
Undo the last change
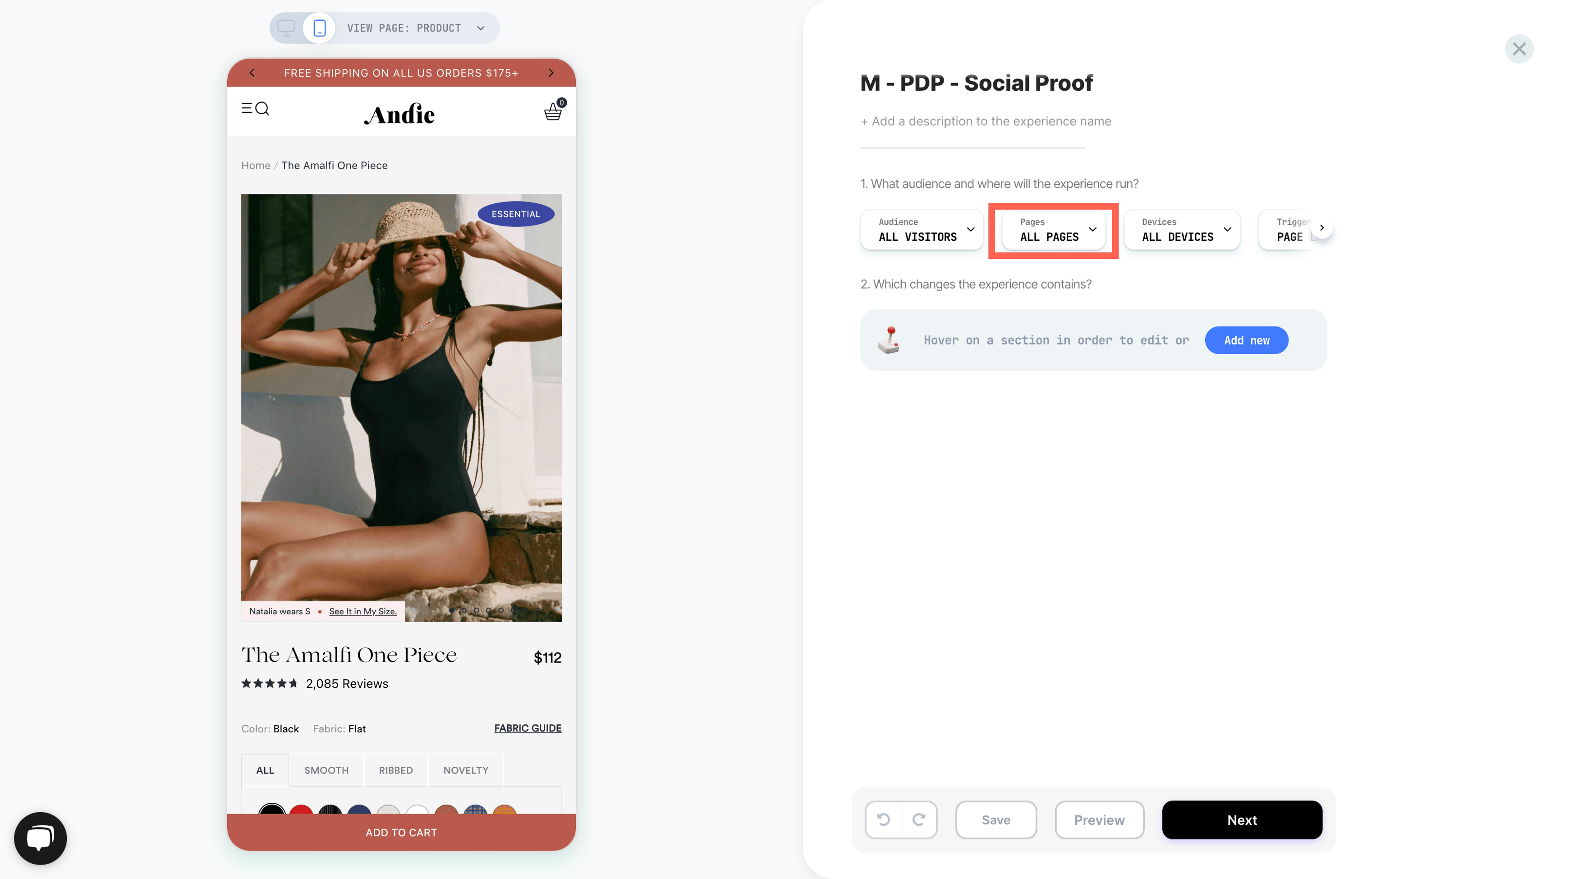(x=883, y=819)
